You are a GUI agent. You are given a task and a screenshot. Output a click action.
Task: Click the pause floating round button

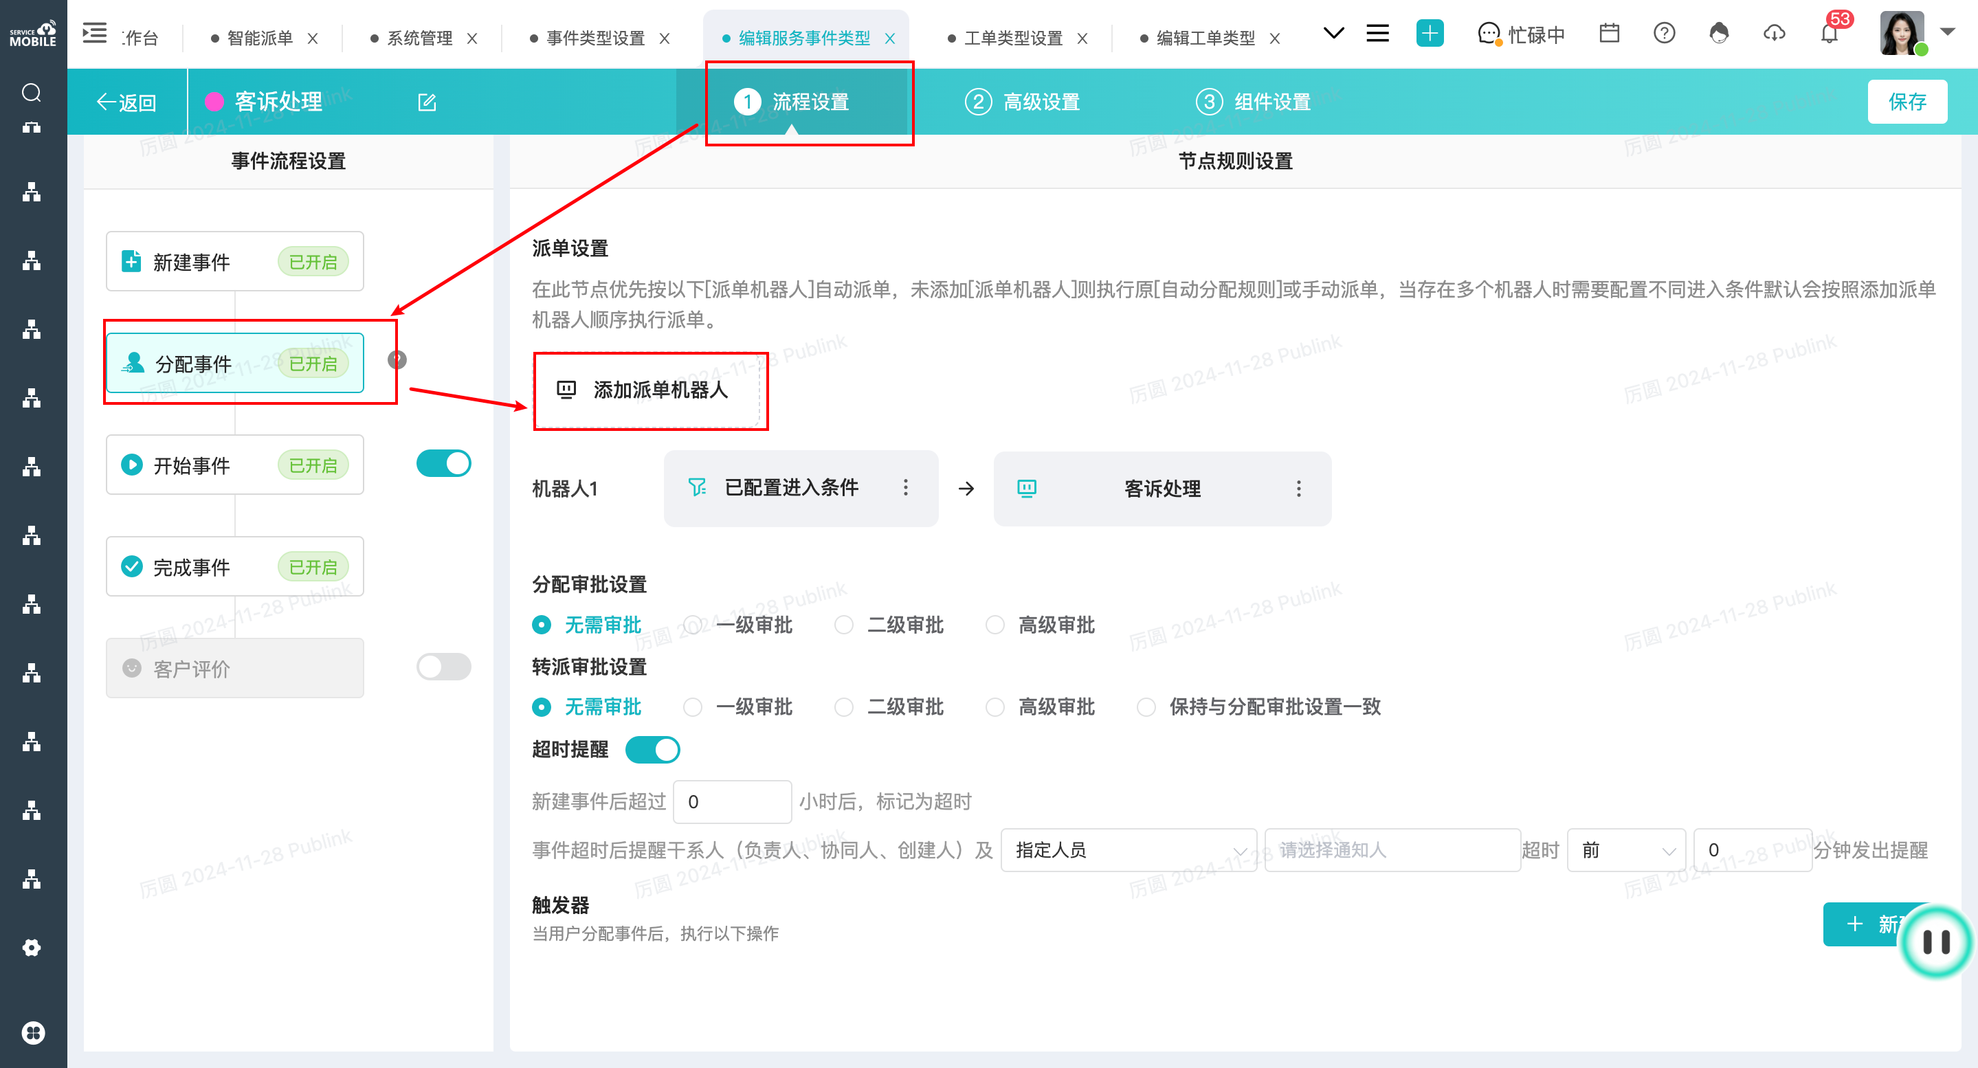pyautogui.click(x=1936, y=942)
